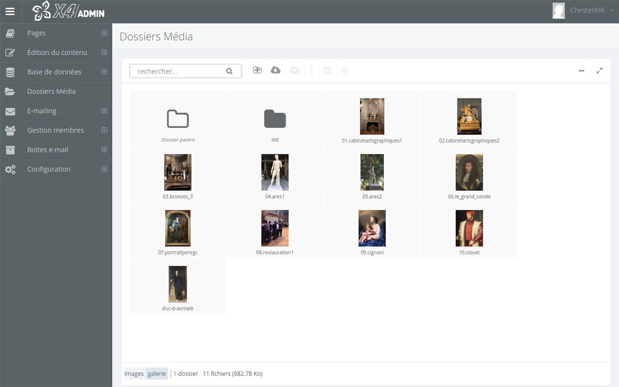Expand Édition du contenu plus icon
This screenshot has height=387, width=619.
pyautogui.click(x=104, y=53)
